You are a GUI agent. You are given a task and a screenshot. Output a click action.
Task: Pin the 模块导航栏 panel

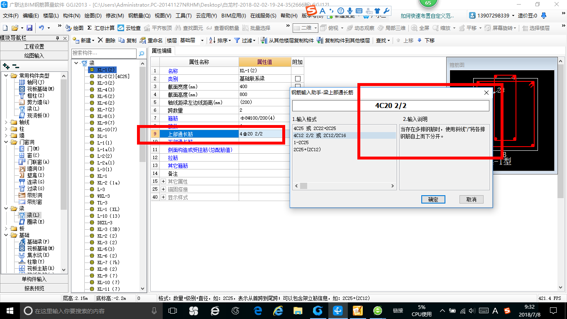[57, 38]
